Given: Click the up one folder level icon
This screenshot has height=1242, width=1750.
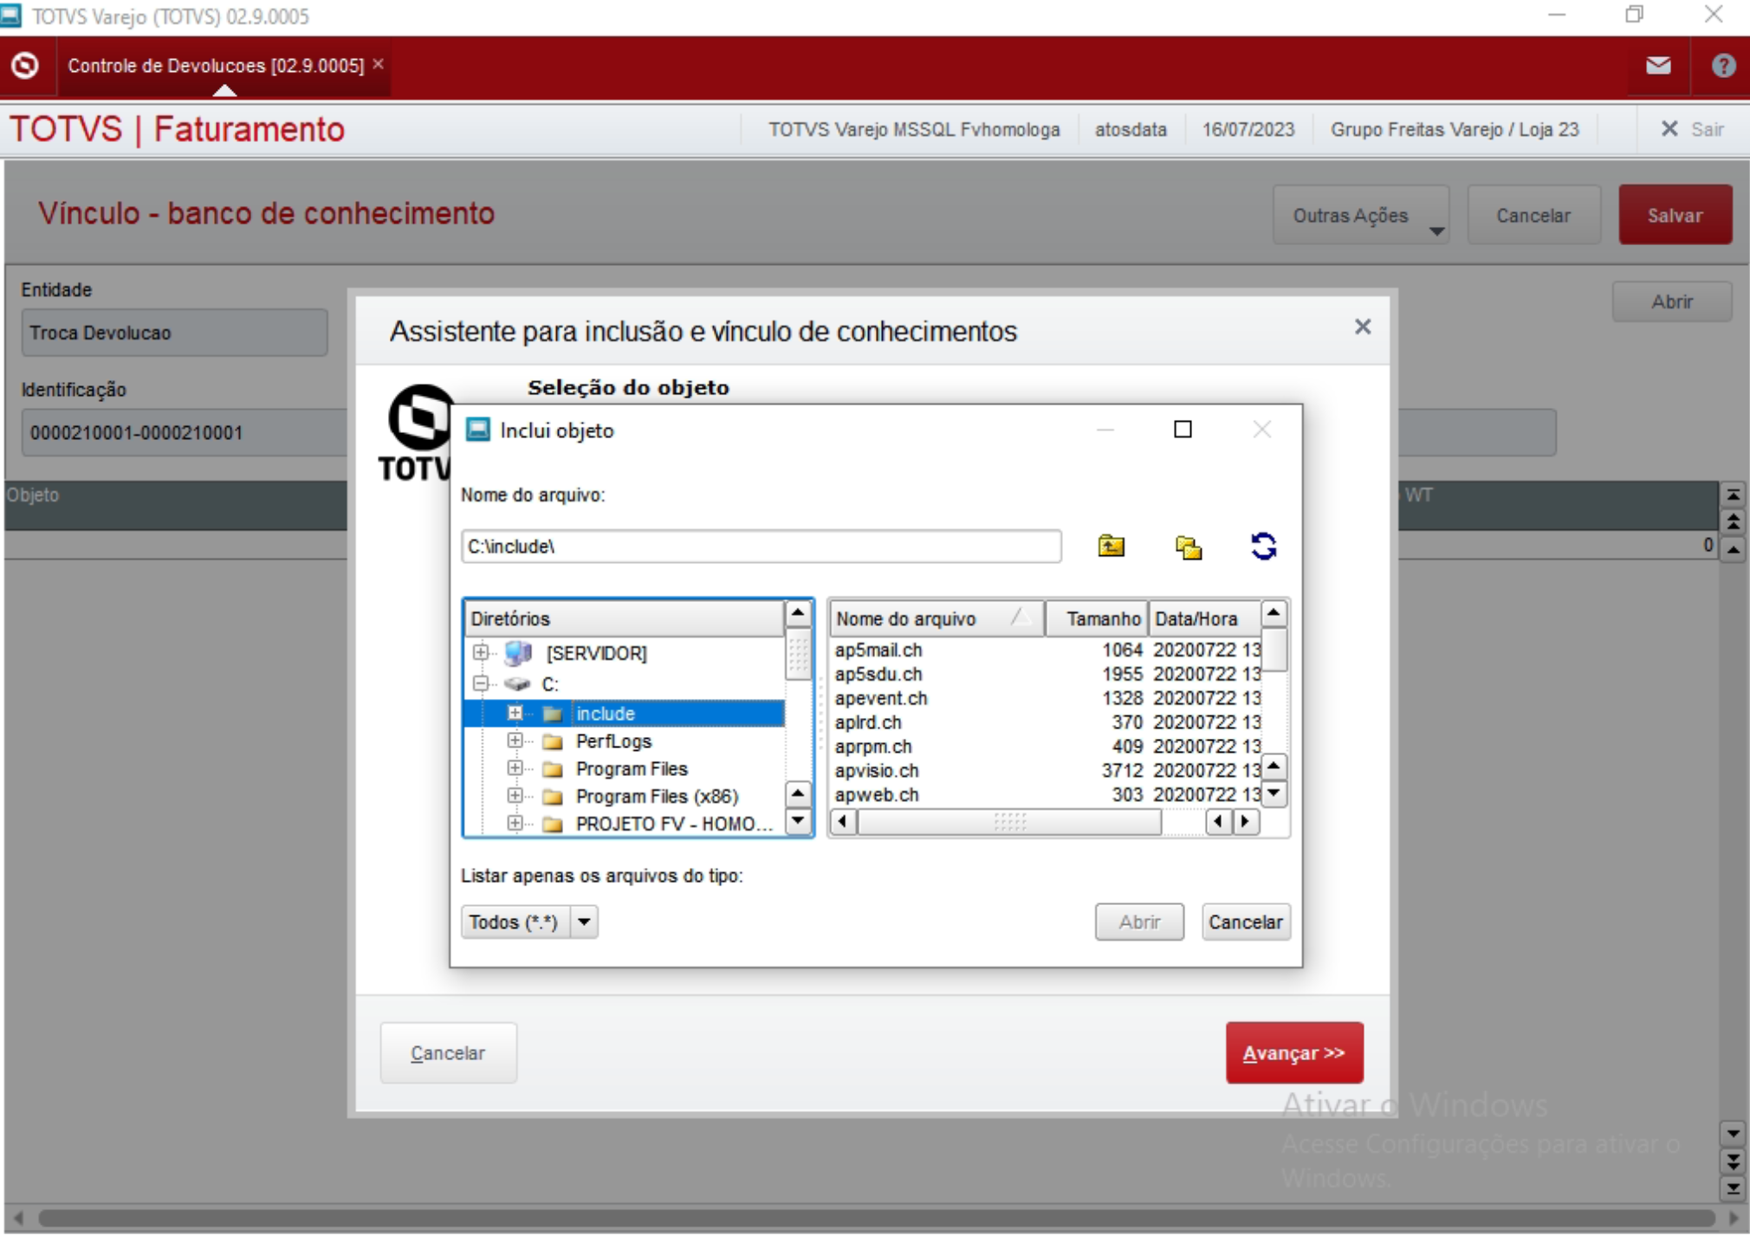Looking at the screenshot, I should click(1111, 547).
